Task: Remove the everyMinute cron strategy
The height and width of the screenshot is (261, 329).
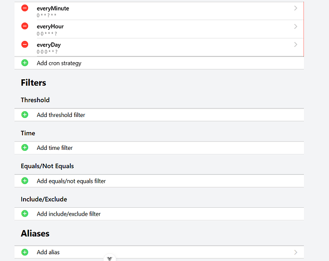Action: [x=25, y=8]
